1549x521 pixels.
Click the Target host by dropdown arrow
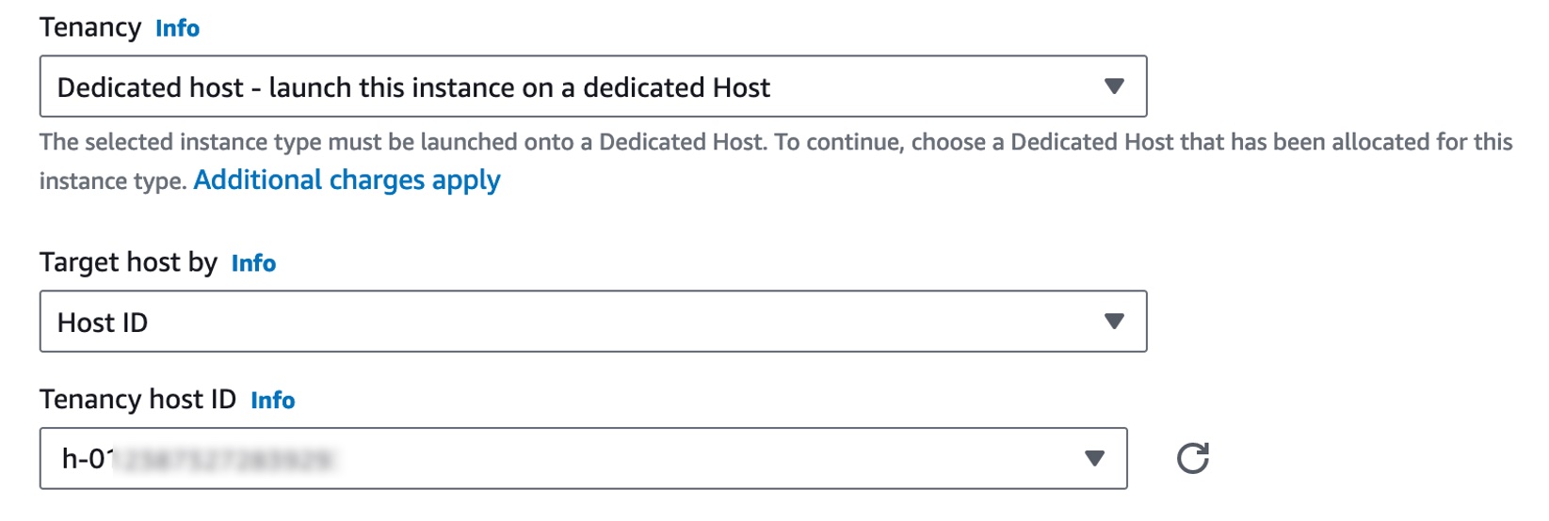tap(1114, 322)
